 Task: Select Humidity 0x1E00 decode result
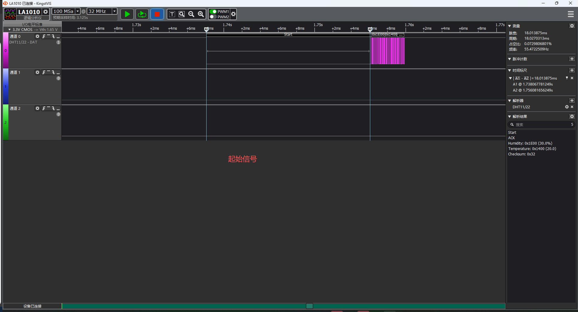coord(530,143)
